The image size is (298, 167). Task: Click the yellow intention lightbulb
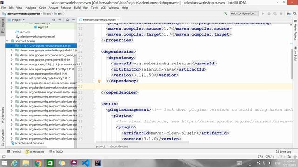99,82
